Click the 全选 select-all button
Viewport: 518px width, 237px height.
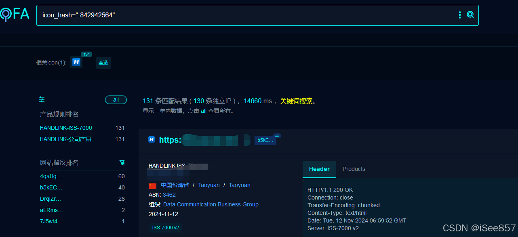(x=103, y=62)
